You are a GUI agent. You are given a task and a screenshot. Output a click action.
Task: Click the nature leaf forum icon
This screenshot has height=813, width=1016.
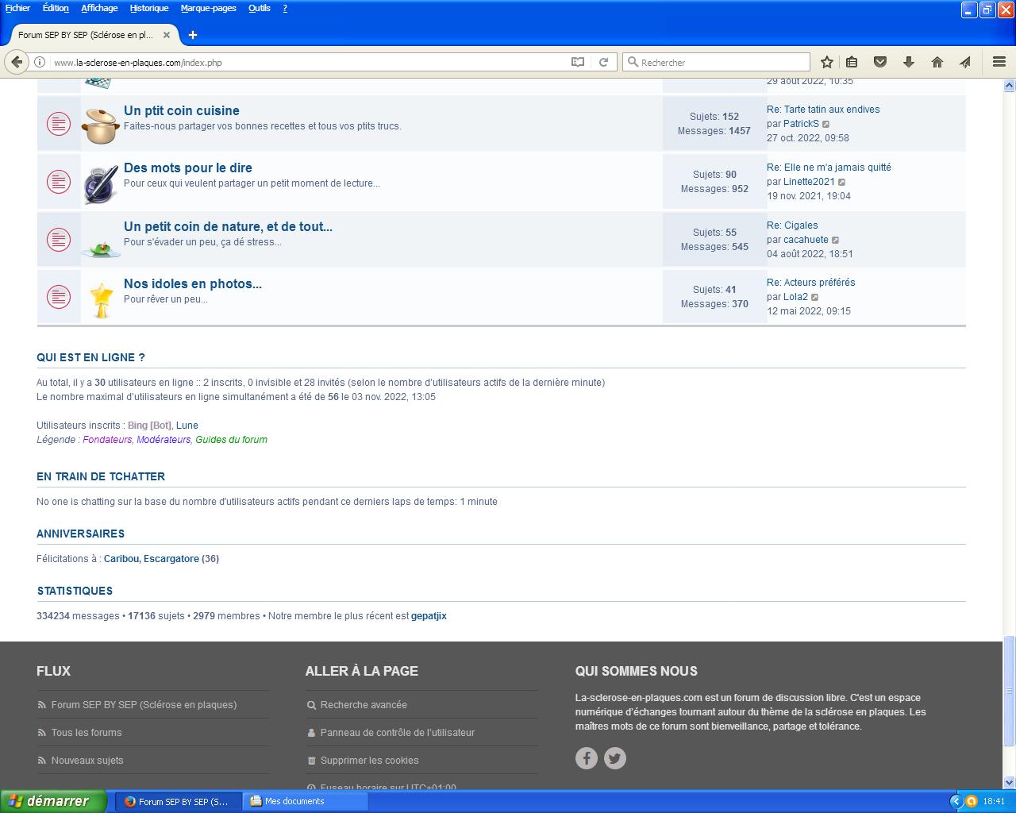tap(101, 249)
